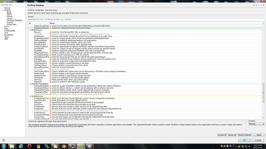Open the Severity dropdown
The image size is (266, 149).
pos(256,124)
